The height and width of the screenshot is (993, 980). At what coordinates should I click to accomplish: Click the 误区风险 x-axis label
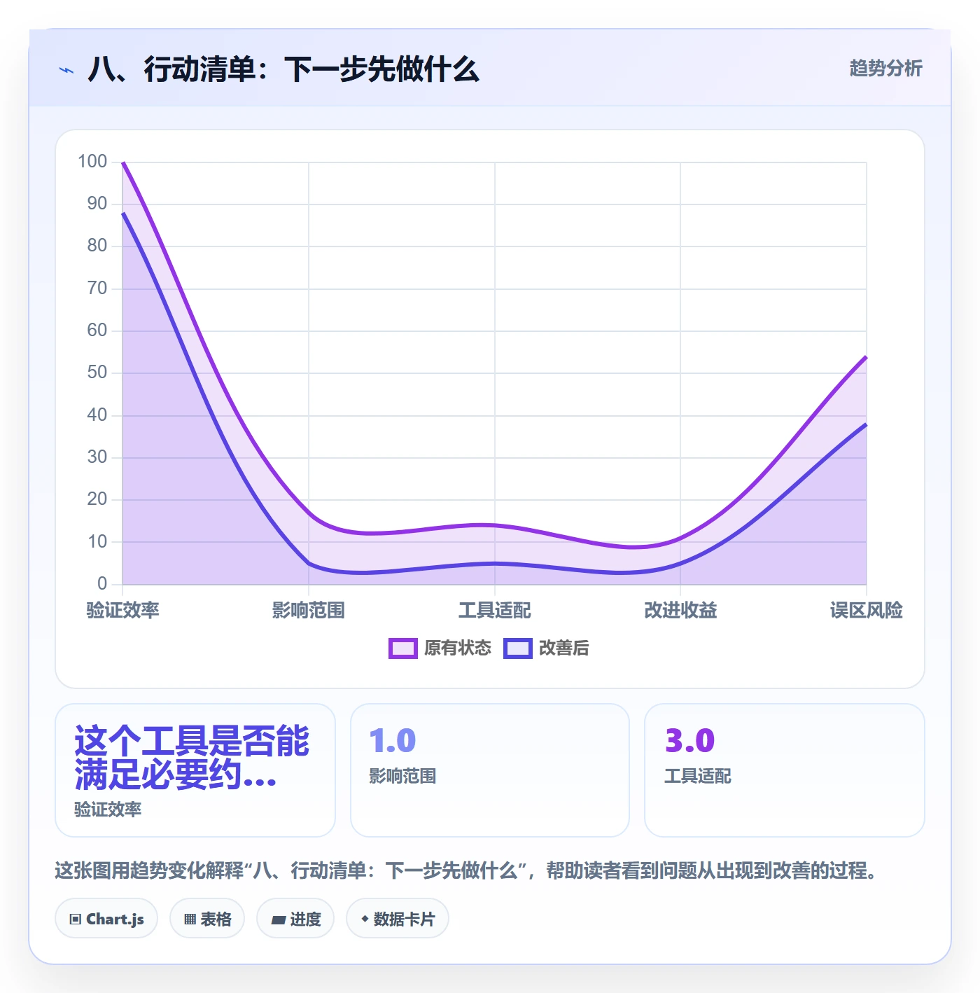(867, 611)
